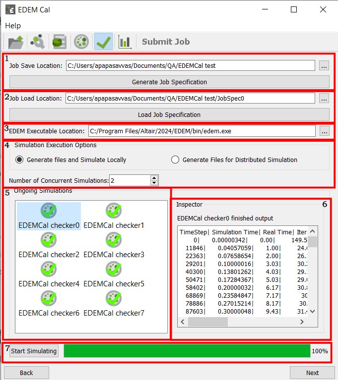This screenshot has width=338, height=380.
Task: Select the EDEMCal checker1 simulation icon
Action: tap(114, 211)
